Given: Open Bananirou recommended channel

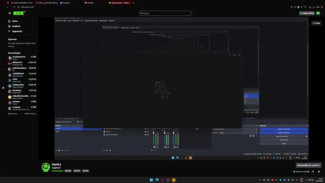Looking at the screenshot, I should 22,91.
